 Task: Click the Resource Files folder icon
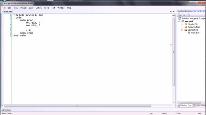[186, 27]
